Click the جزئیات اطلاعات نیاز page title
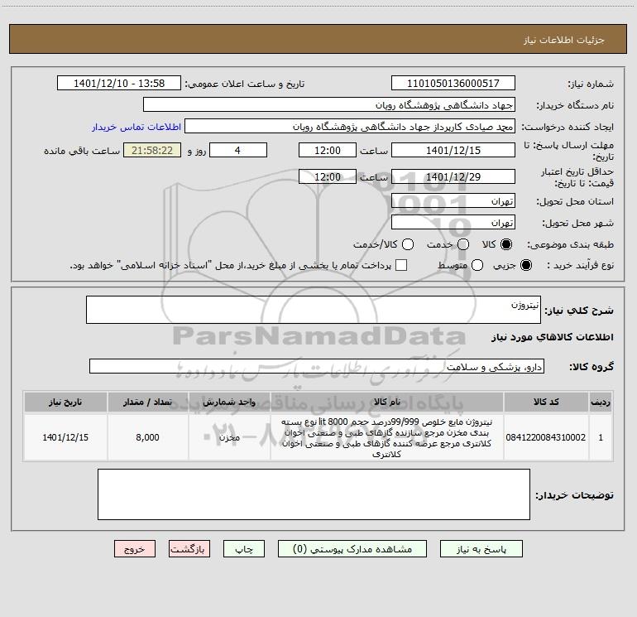 564,40
